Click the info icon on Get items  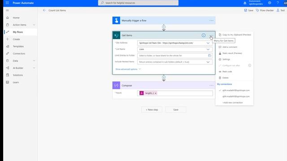[x=204, y=35]
